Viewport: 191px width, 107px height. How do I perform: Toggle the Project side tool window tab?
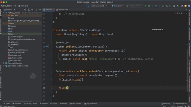(x=1, y=12)
